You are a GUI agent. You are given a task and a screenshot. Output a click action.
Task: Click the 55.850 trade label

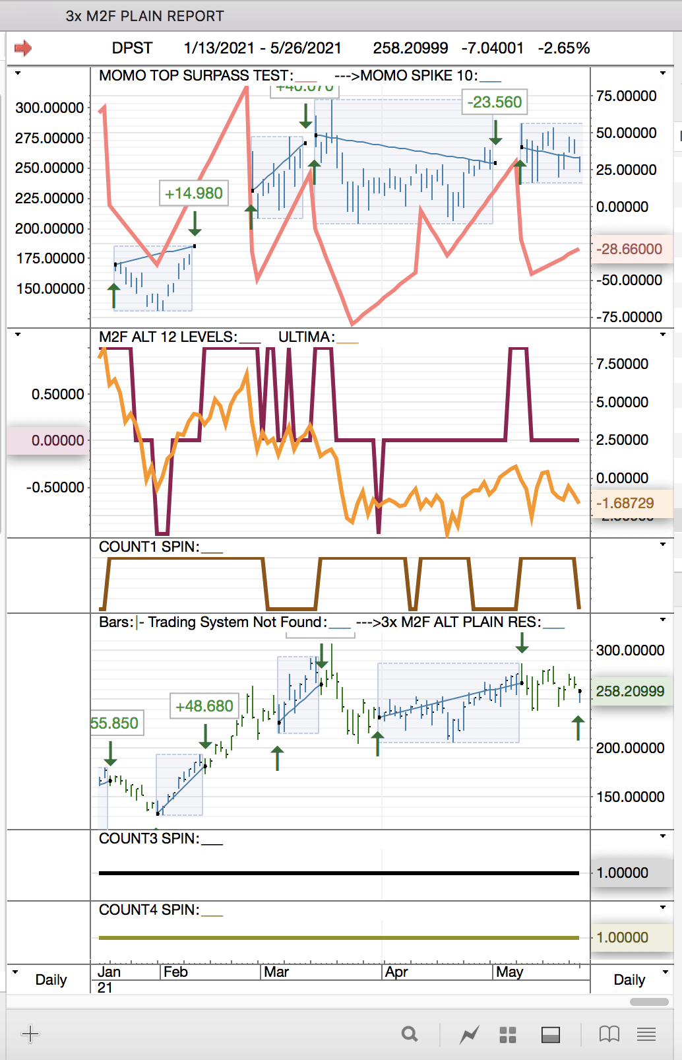click(x=115, y=723)
